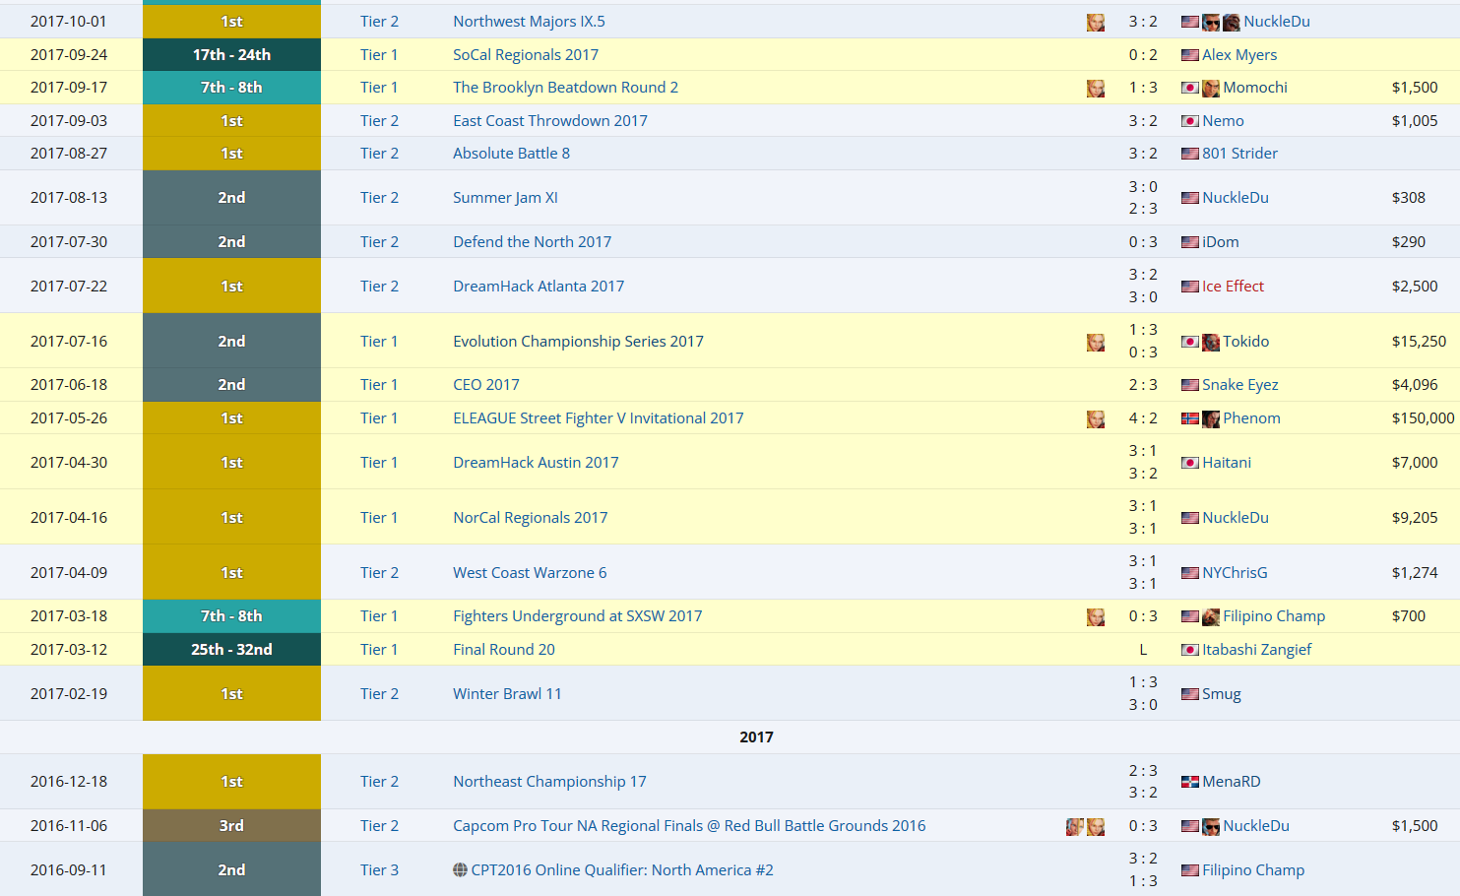The width and height of the screenshot is (1460, 896).
Task: Open the ELEAGUE Street Fighter V Invitational 2017 page
Action: click(599, 418)
